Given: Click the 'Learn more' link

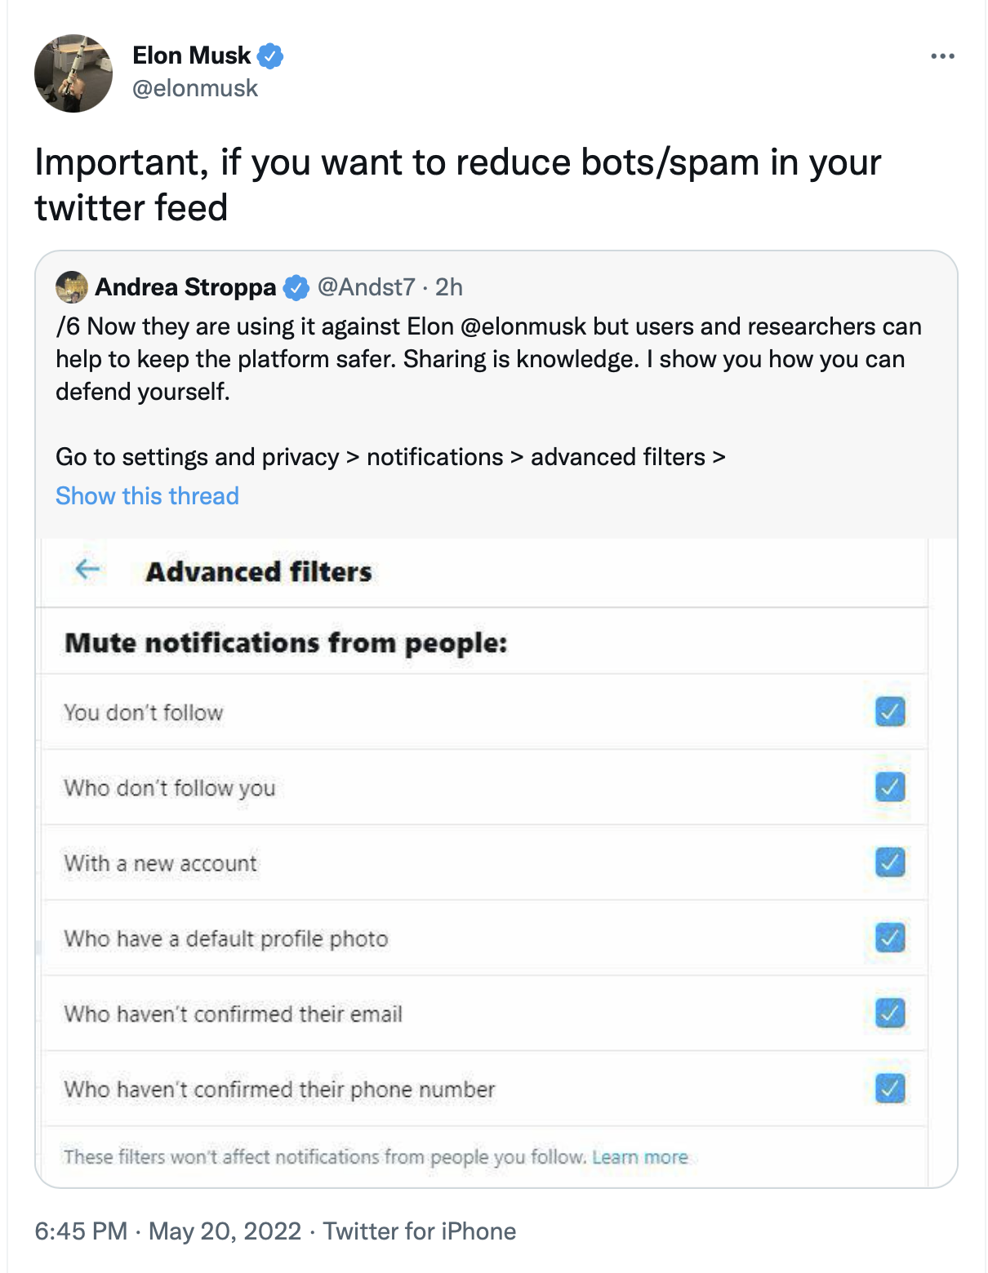Looking at the screenshot, I should [640, 1157].
